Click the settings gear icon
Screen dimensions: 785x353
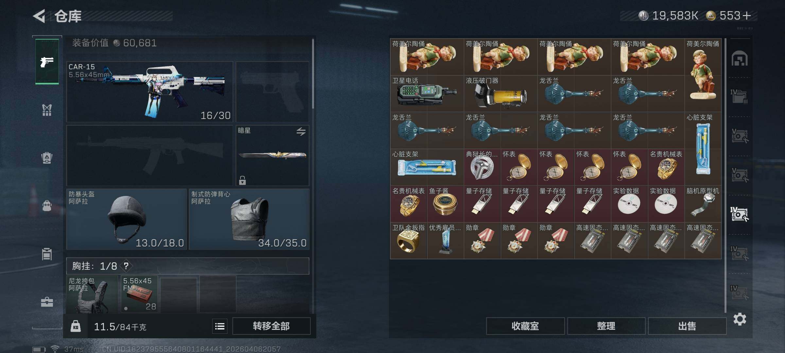[x=740, y=319]
